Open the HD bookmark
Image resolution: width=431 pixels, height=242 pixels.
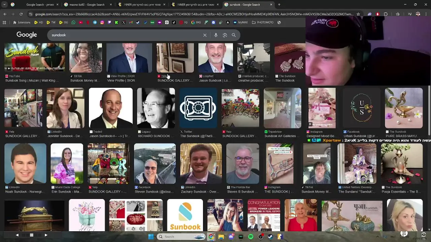pyautogui.click(x=39, y=23)
